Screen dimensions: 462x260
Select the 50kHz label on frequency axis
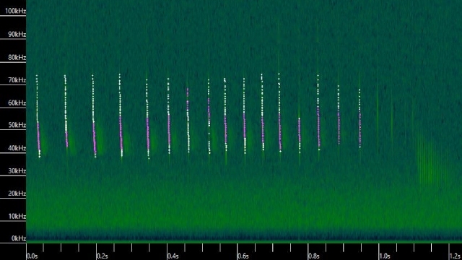pyautogui.click(x=17, y=125)
